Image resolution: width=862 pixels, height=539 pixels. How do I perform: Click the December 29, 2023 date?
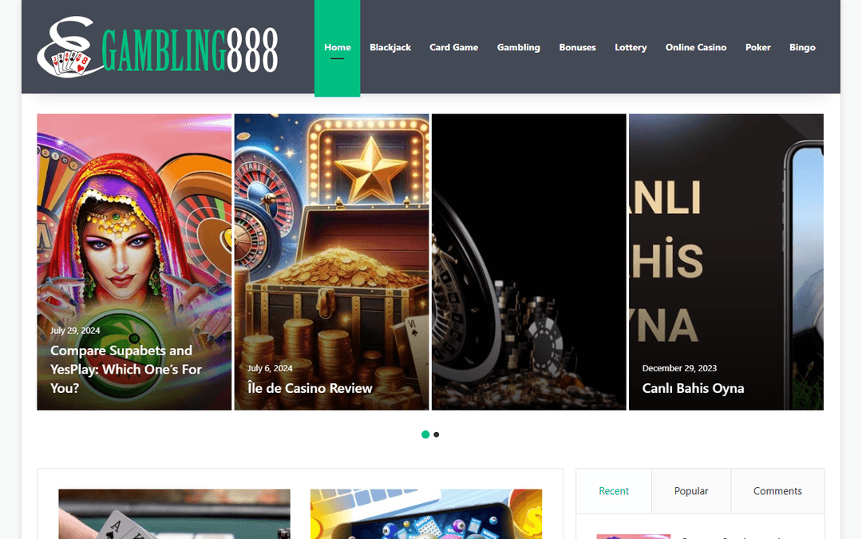[679, 368]
